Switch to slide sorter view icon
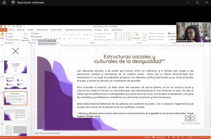Viewport: 211px width, 139px height. point(174,138)
